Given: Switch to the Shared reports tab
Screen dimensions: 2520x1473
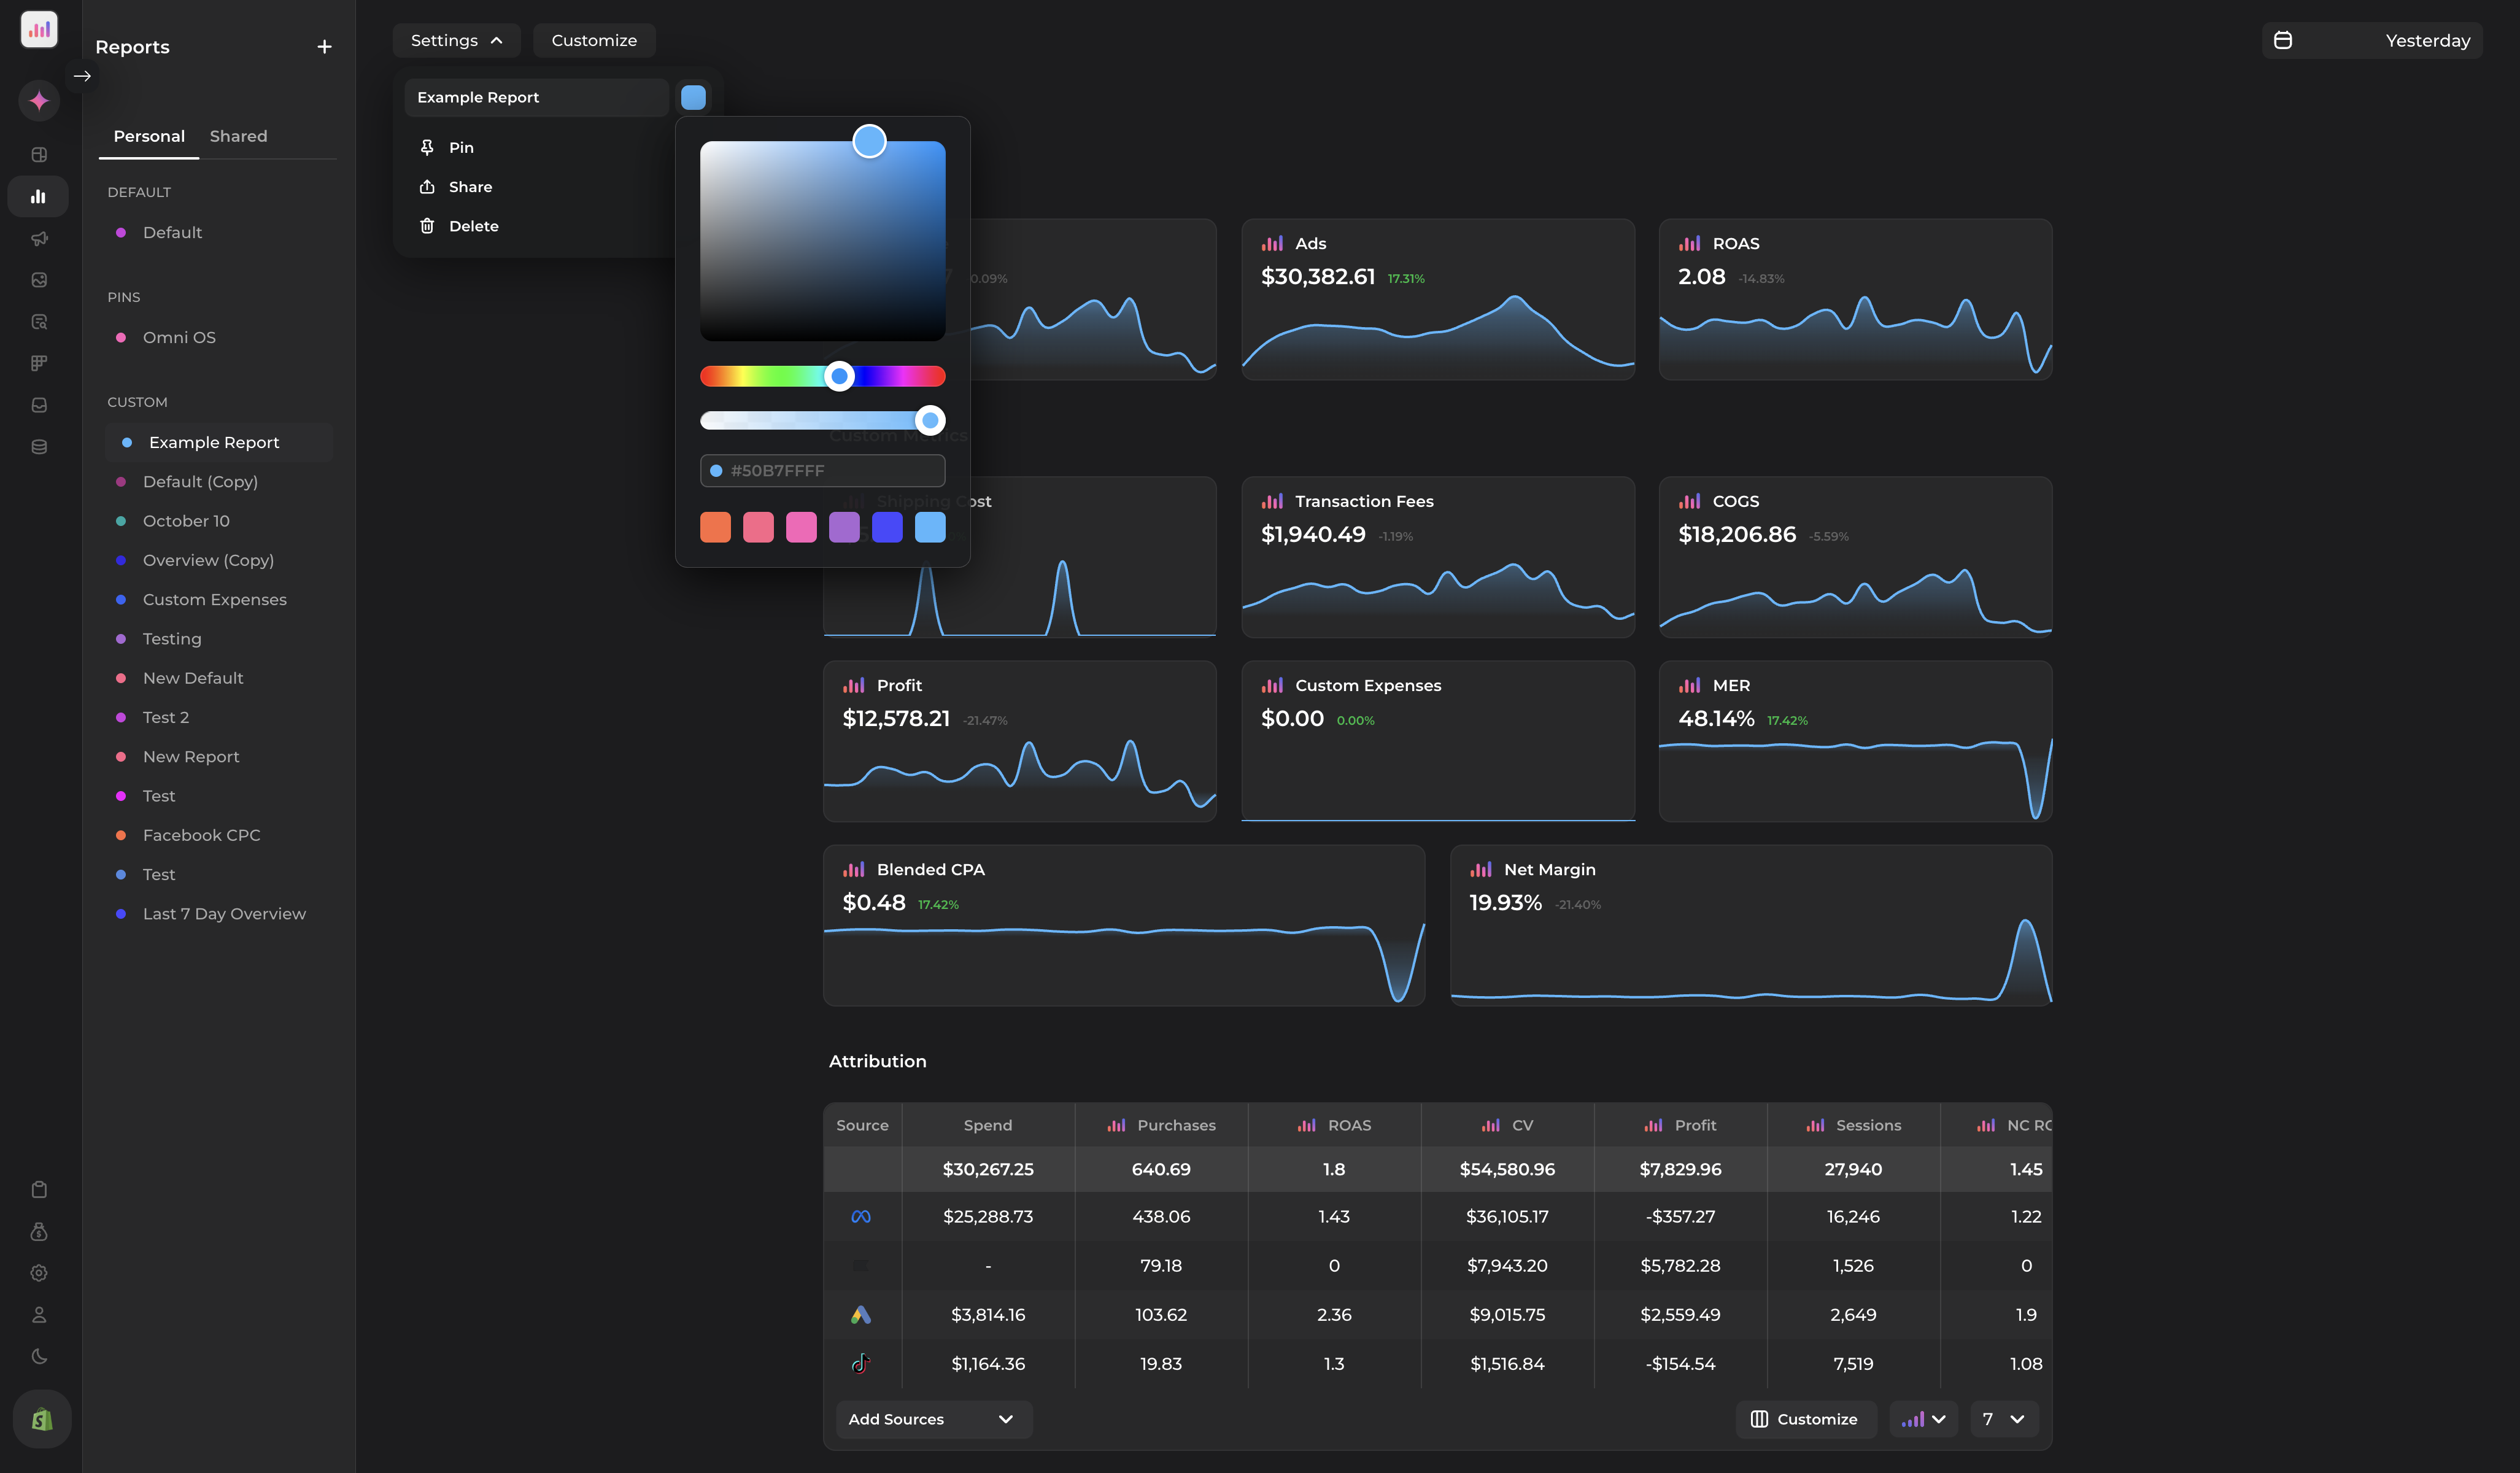Looking at the screenshot, I should [x=237, y=136].
